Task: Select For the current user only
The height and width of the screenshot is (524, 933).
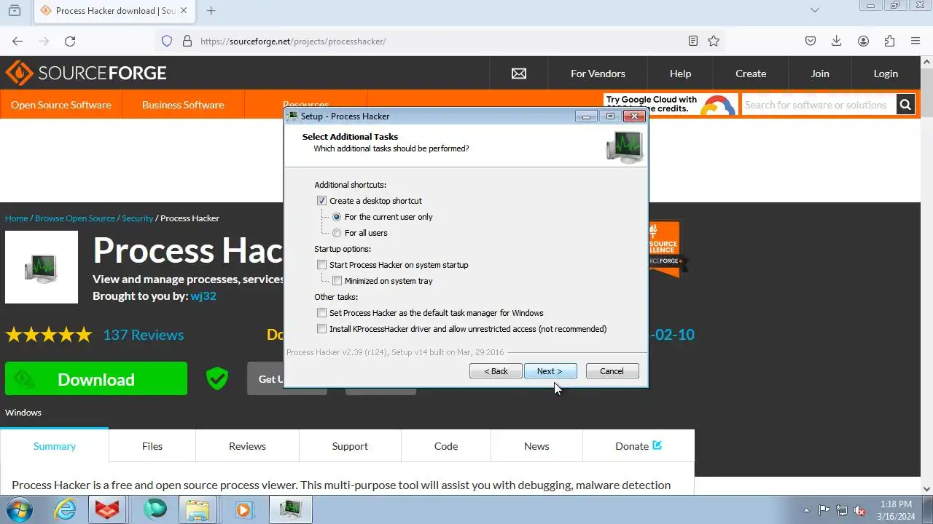Action: (x=337, y=217)
